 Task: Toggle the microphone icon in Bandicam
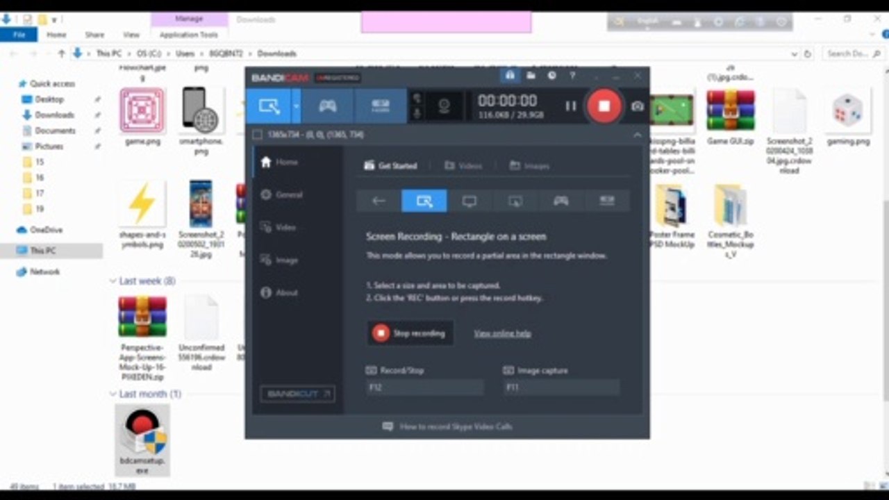point(417,113)
